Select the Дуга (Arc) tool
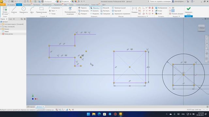 pyautogui.click(x=32, y=10)
